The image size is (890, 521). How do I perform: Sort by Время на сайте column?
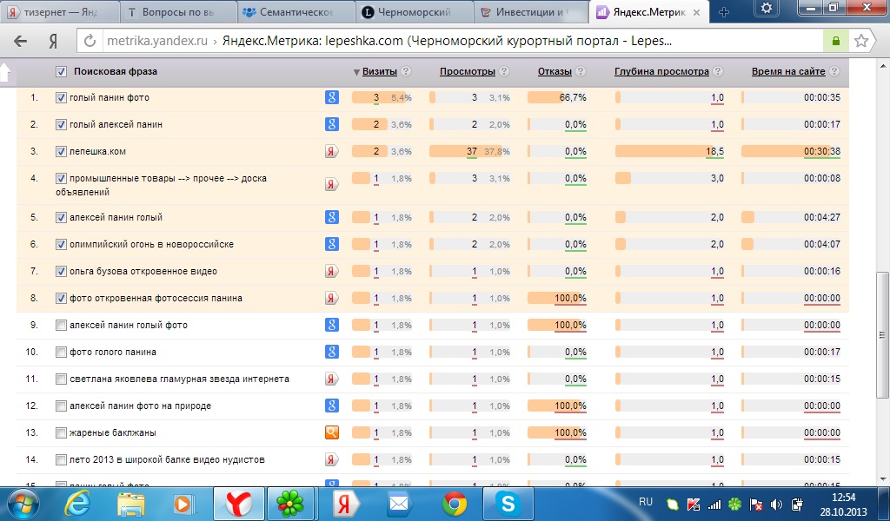(x=787, y=71)
